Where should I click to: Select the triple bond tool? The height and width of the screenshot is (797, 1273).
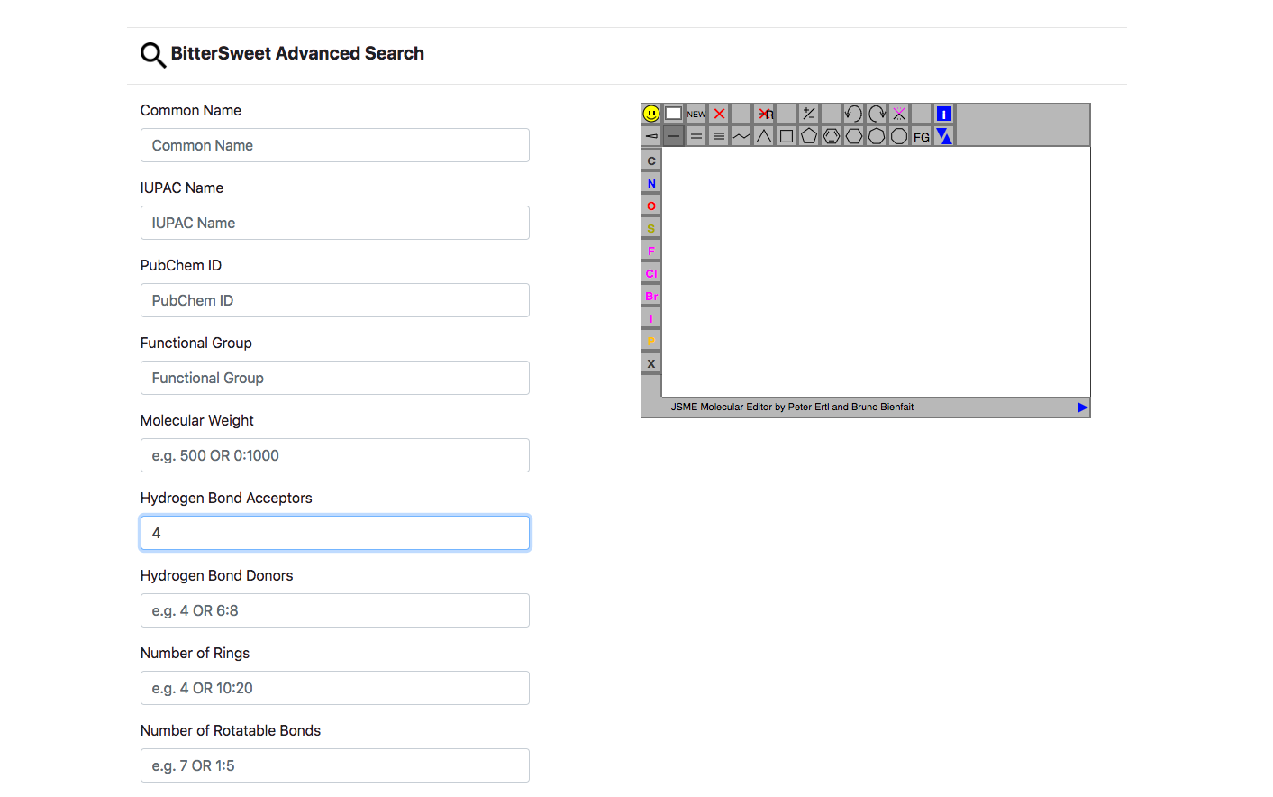pos(719,136)
